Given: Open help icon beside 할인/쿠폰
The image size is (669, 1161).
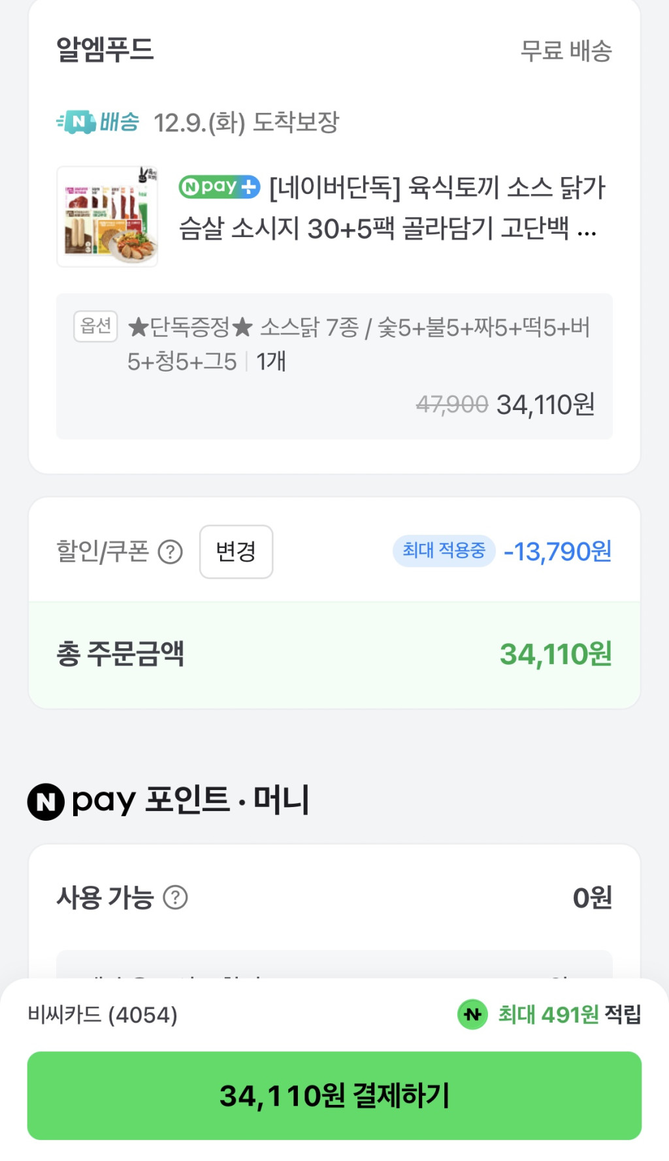Looking at the screenshot, I should point(171,552).
